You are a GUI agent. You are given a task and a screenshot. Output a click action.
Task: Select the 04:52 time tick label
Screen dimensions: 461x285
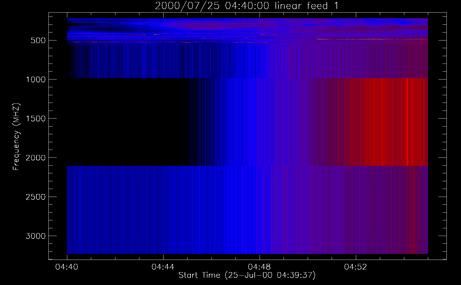[x=356, y=267]
